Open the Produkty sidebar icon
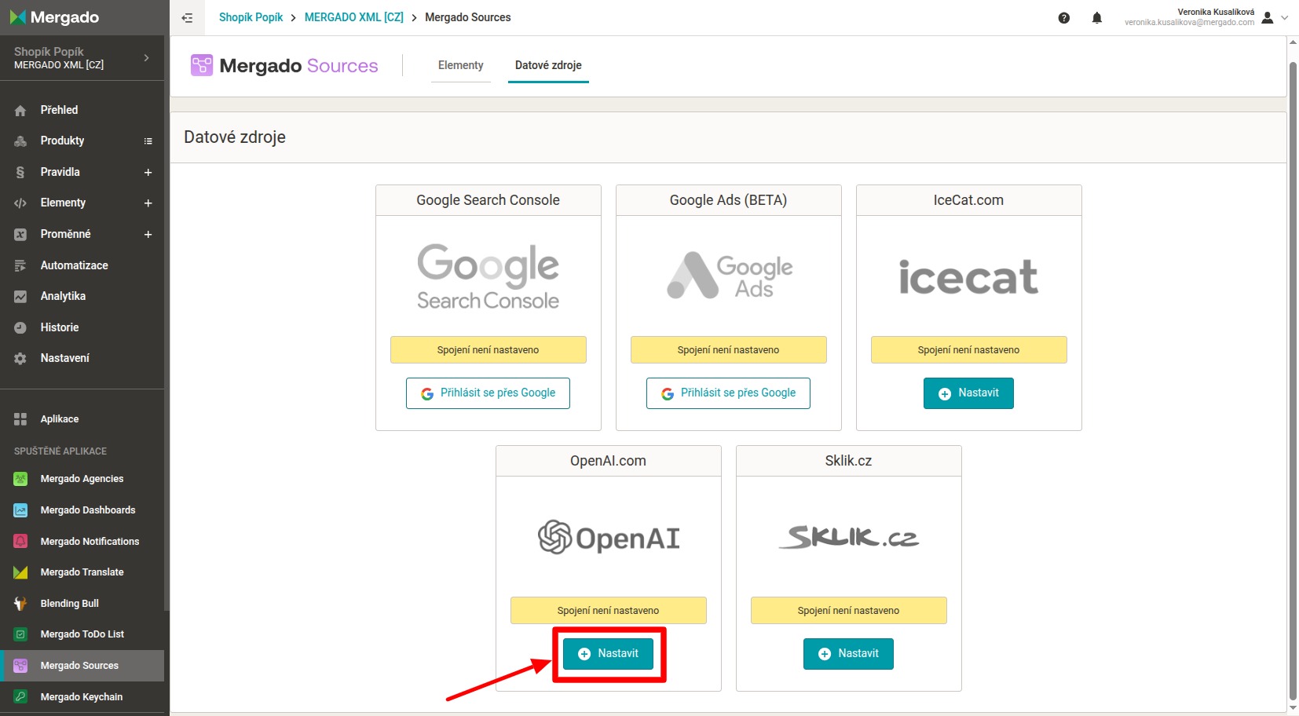This screenshot has width=1299, height=716. point(20,141)
